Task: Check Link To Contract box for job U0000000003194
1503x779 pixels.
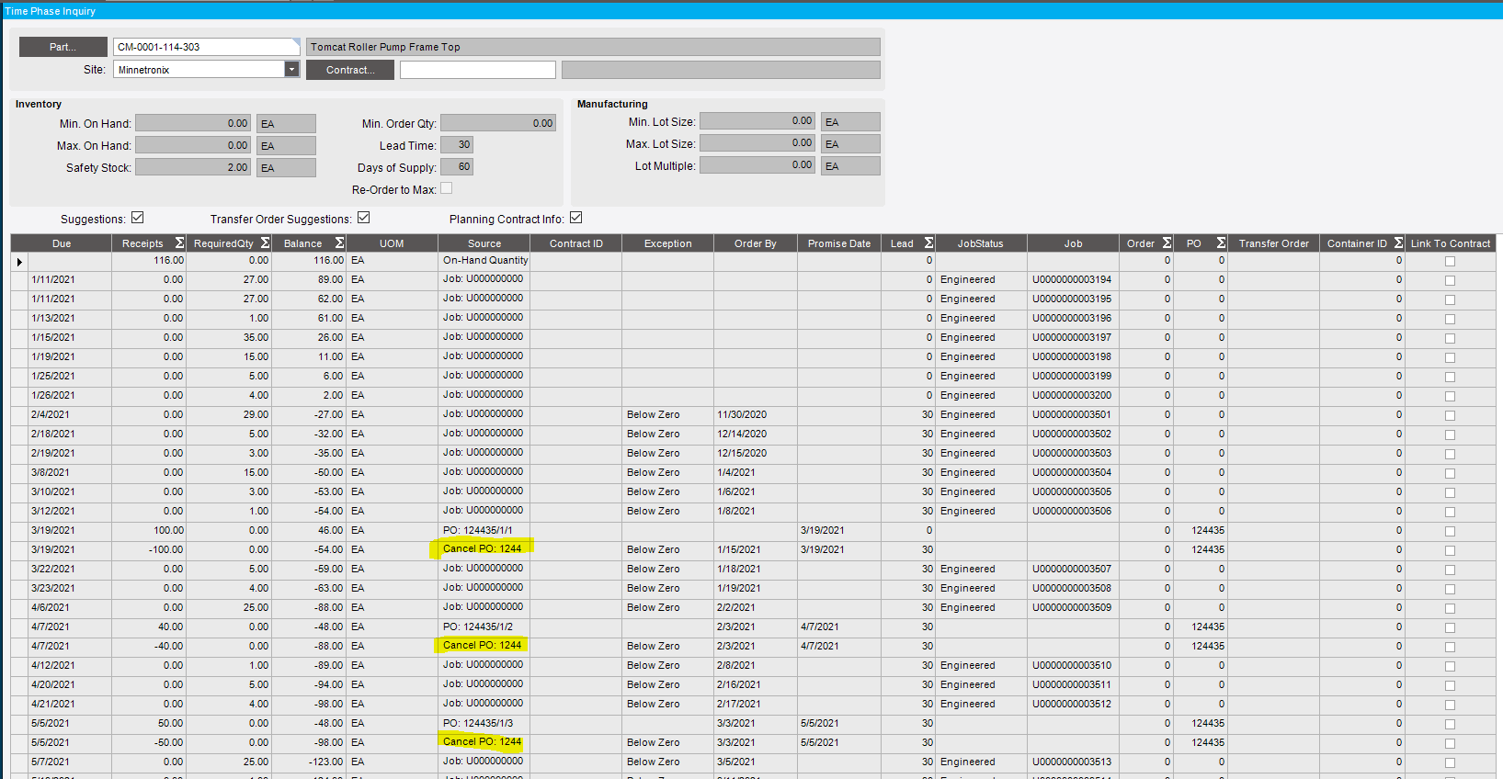Action: coord(1450,281)
